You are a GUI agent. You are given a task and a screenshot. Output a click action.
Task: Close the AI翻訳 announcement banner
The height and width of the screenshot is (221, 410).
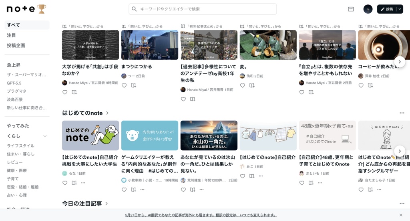pyautogui.click(x=401, y=215)
